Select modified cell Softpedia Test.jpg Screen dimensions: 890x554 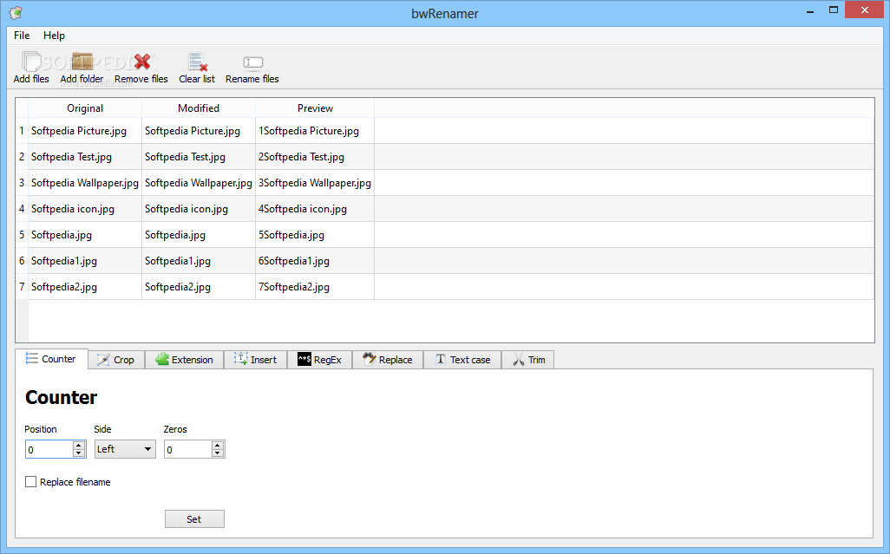(x=199, y=157)
